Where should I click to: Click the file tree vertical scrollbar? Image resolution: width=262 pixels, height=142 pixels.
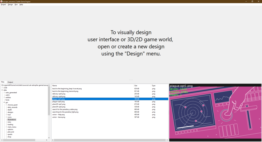pos(49,101)
